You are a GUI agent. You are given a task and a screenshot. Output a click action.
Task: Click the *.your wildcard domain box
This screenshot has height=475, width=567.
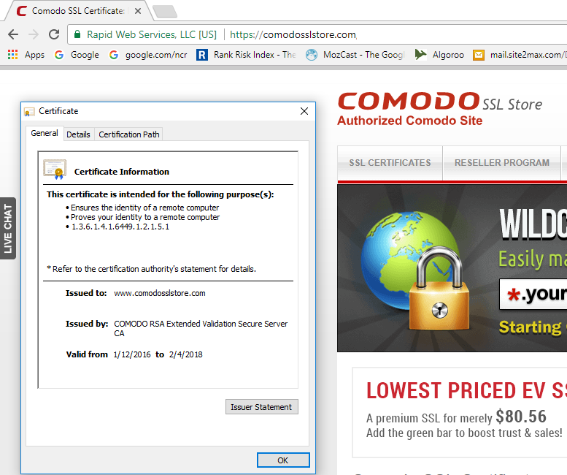(x=533, y=294)
